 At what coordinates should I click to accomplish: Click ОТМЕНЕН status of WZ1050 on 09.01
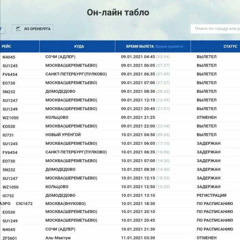coord(206,117)
